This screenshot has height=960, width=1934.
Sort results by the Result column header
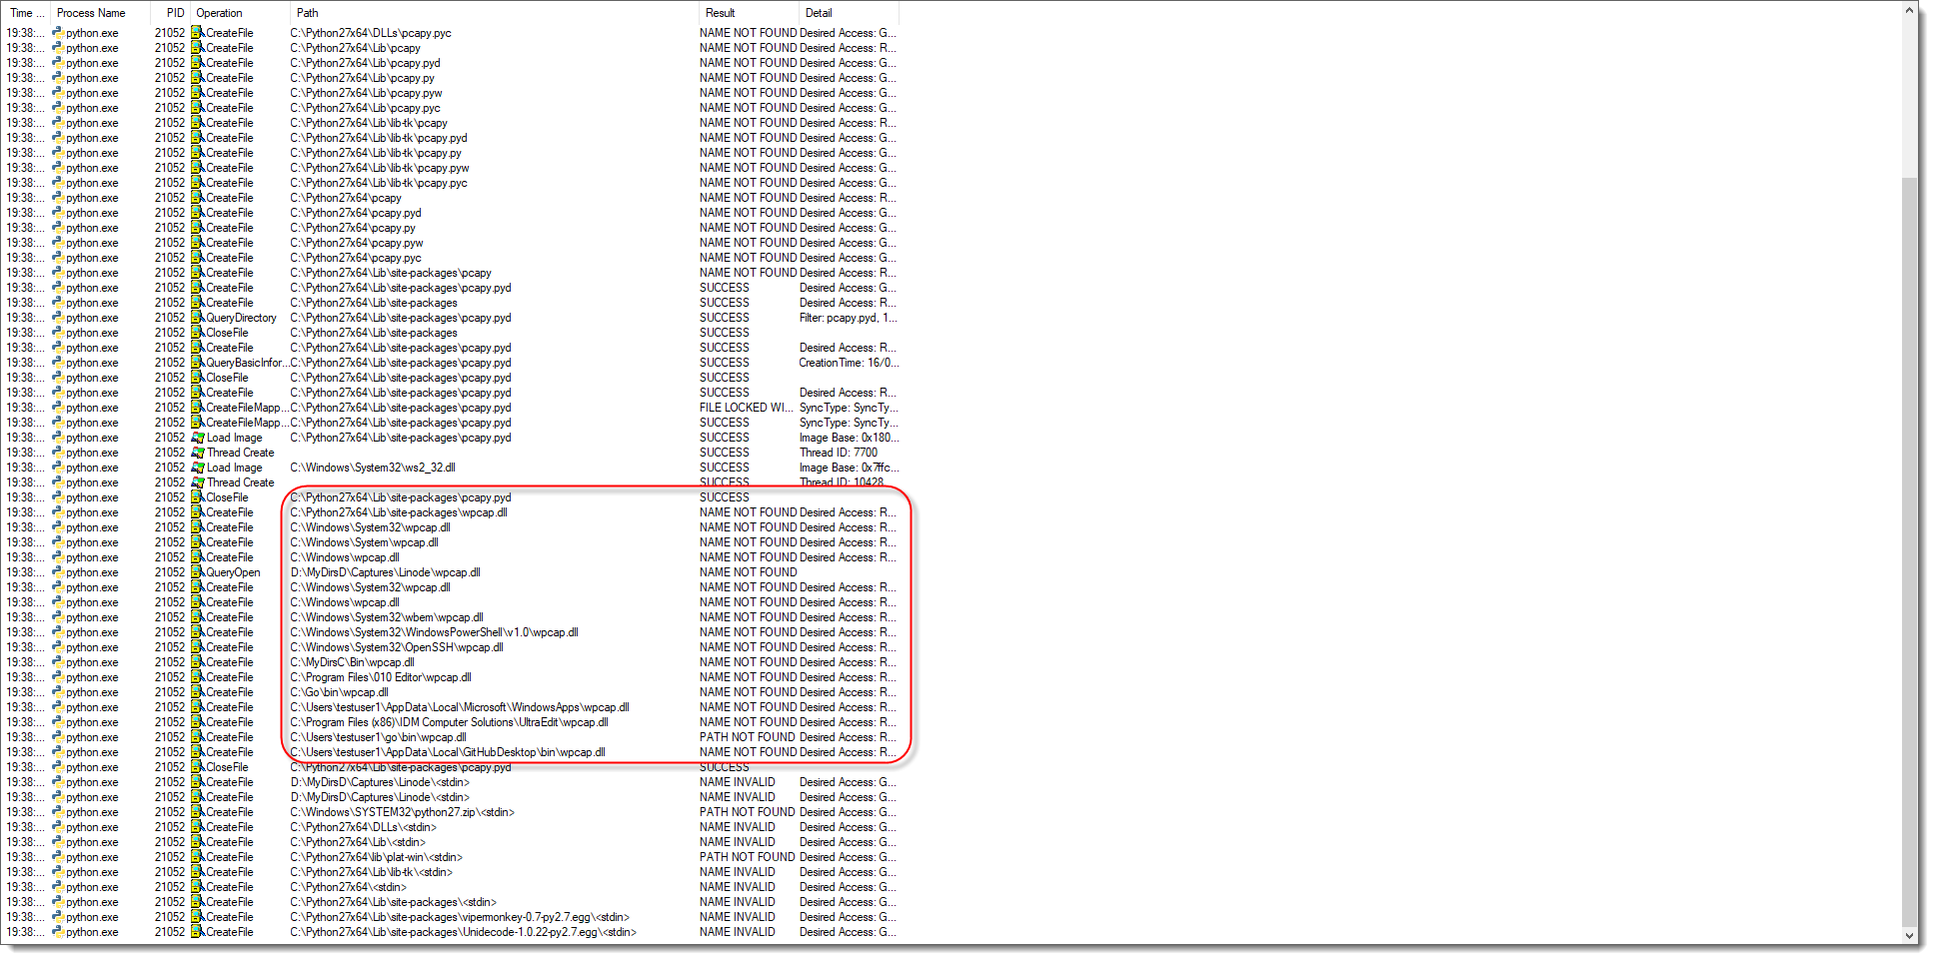tap(722, 13)
